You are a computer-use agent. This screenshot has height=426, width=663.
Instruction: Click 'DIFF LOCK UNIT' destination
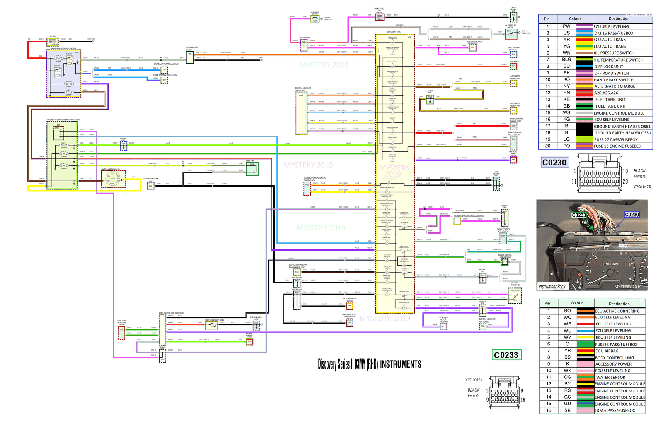pos(608,67)
